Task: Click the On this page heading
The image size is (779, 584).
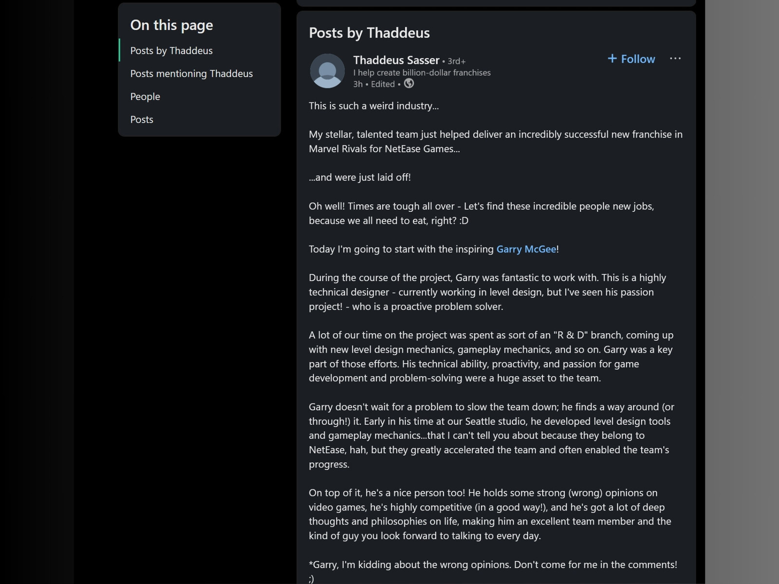Action: 171,25
